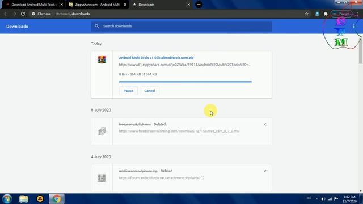Open the yellow triangle app in taskbar

pyautogui.click(x=40, y=199)
